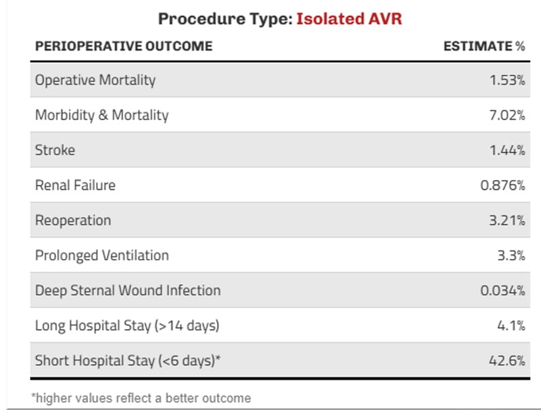
Task: Click the "Isolated AVR" procedure type text
Action: [x=349, y=18]
